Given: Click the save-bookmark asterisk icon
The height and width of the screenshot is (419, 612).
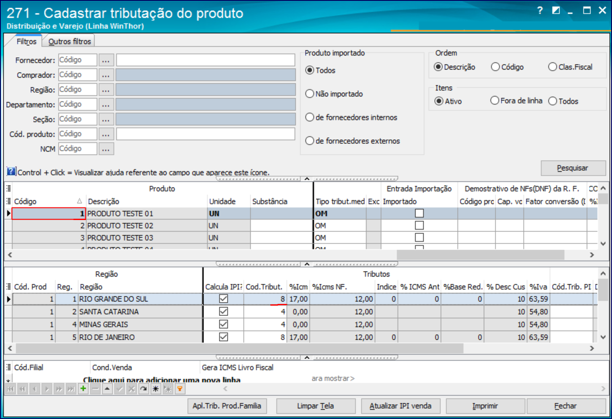Looking at the screenshot, I should [156, 389].
